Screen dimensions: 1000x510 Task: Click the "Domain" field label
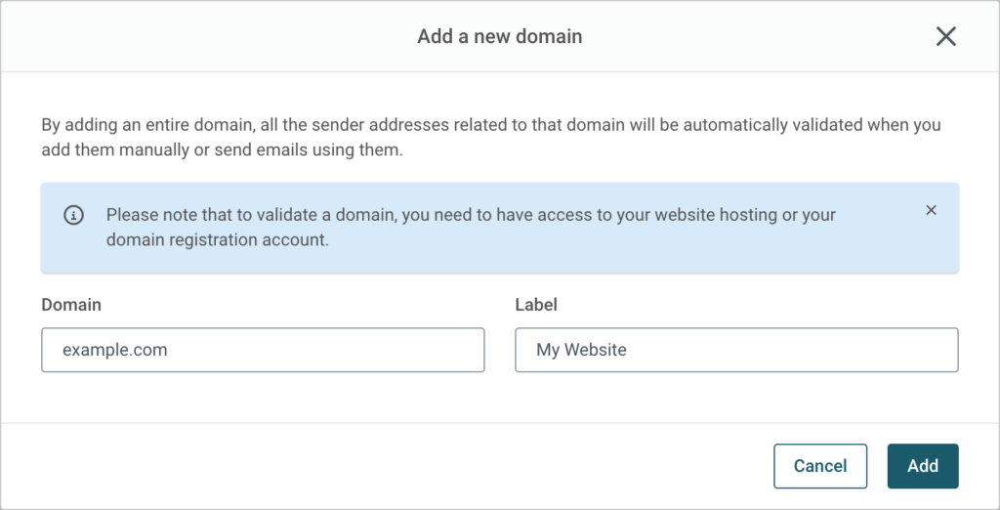pos(71,305)
